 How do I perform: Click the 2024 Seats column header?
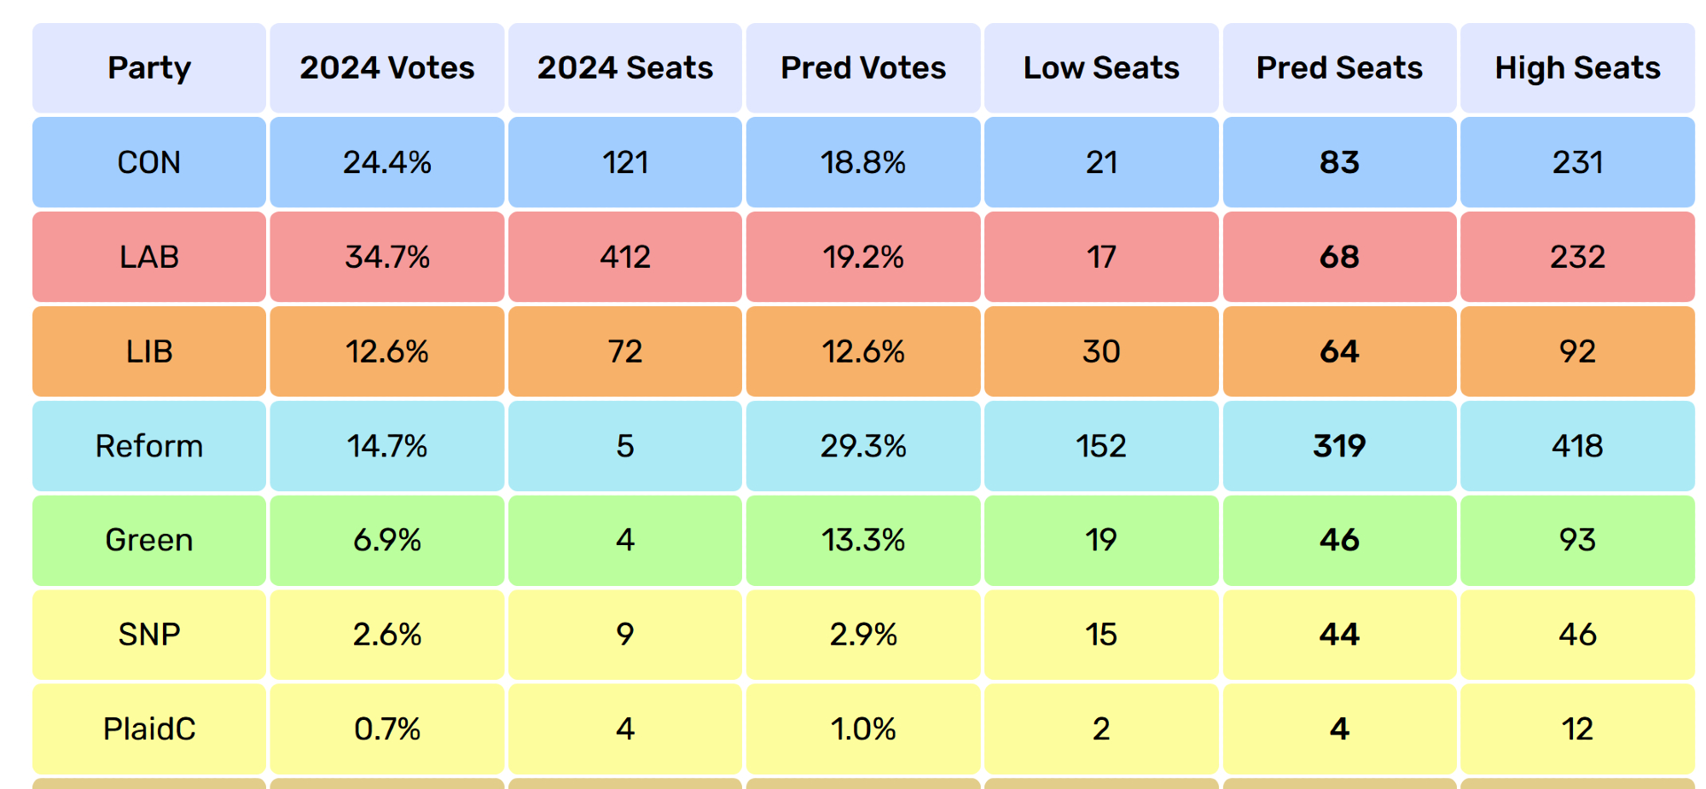click(624, 68)
